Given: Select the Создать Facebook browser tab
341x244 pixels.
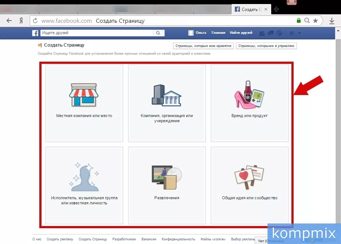Looking at the screenshot, I should click(251, 9).
